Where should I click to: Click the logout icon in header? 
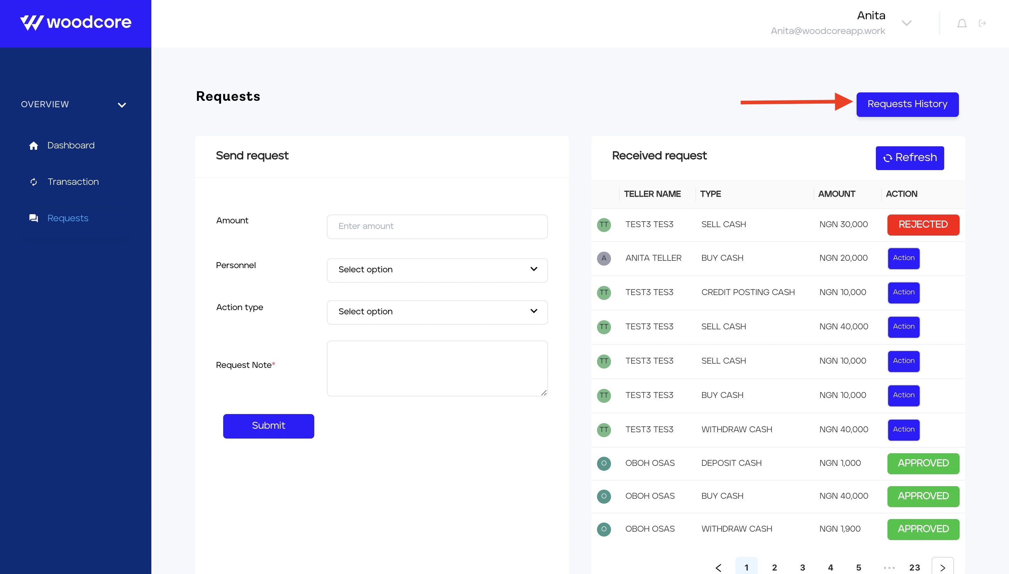pos(982,23)
